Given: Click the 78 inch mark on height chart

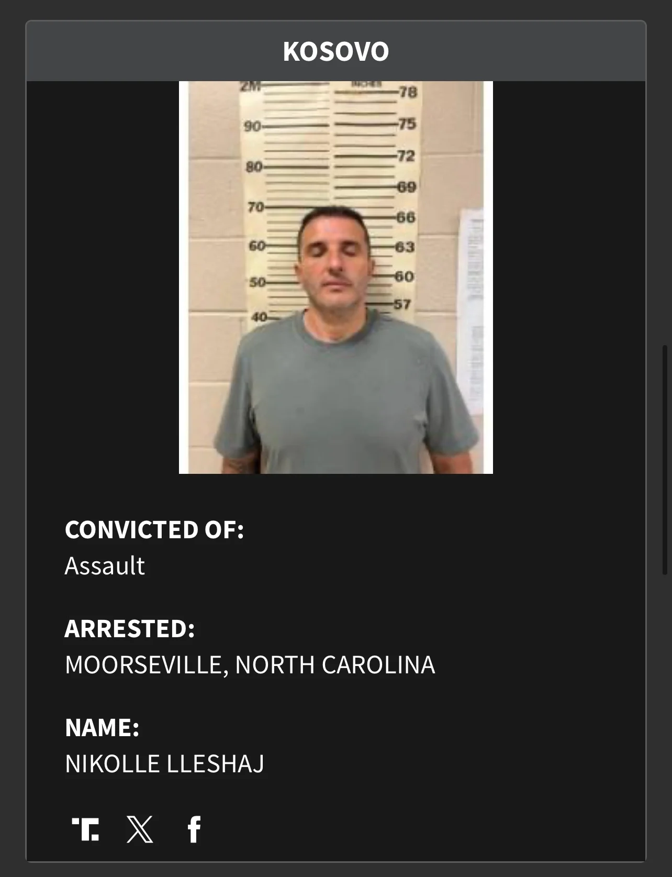Looking at the screenshot, I should pyautogui.click(x=408, y=92).
